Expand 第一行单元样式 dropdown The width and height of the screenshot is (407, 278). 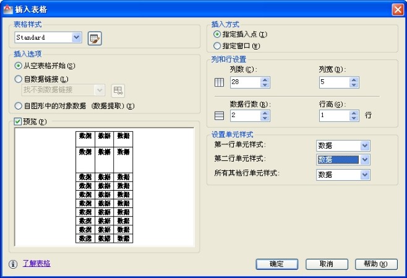coord(365,146)
